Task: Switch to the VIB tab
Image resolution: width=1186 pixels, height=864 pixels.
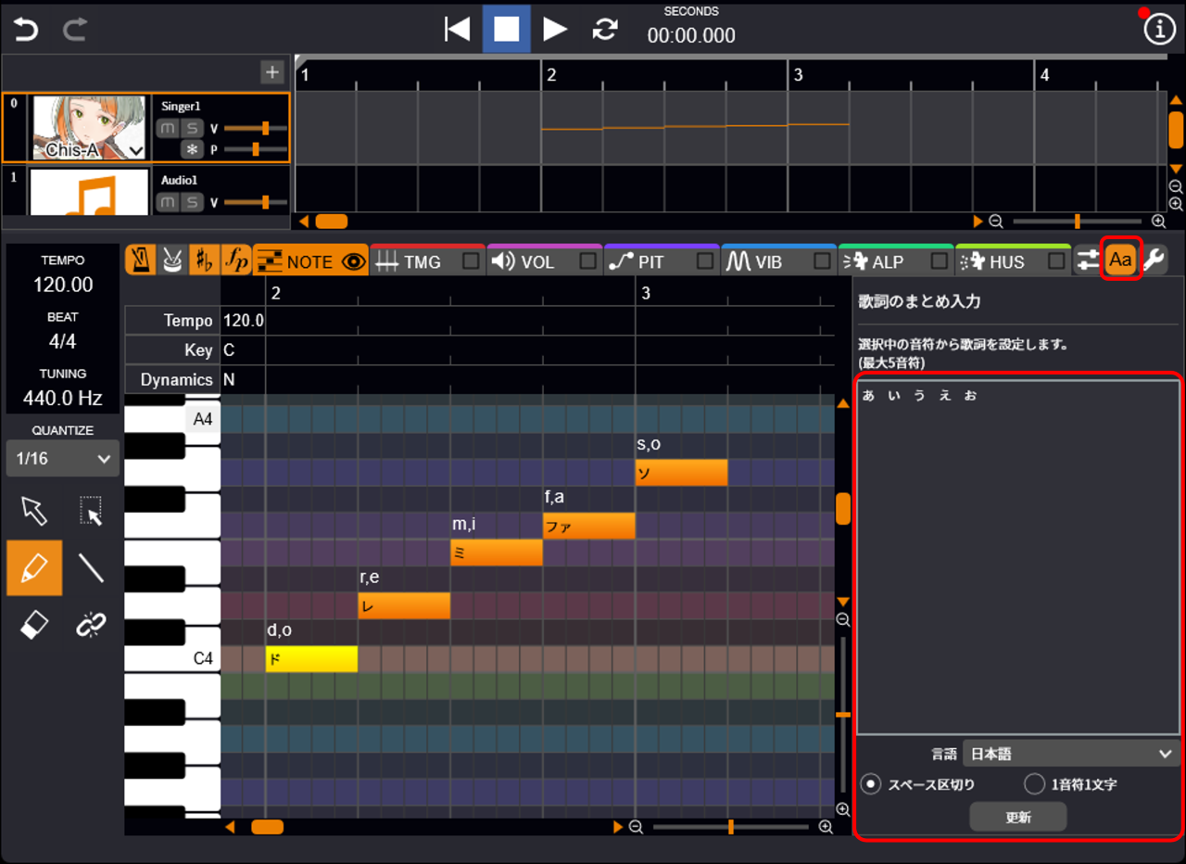Action: [767, 262]
